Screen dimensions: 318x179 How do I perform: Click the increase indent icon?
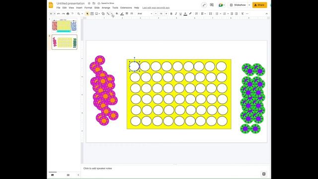(237, 13)
